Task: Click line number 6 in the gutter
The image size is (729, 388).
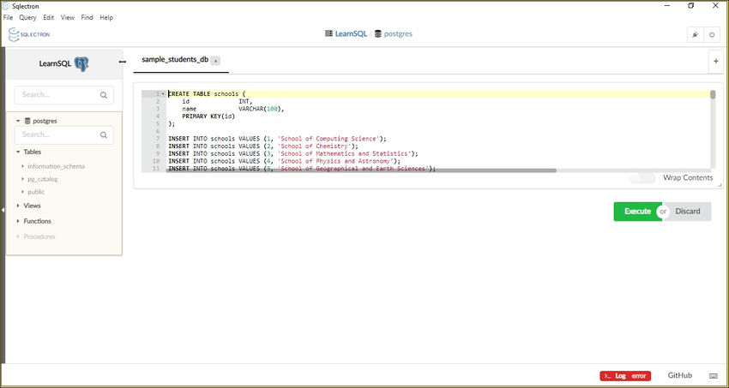Action: (158, 131)
